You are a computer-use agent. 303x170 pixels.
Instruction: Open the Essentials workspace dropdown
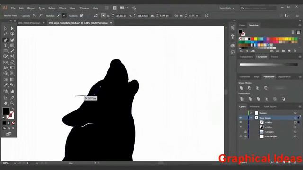(x=227, y=8)
